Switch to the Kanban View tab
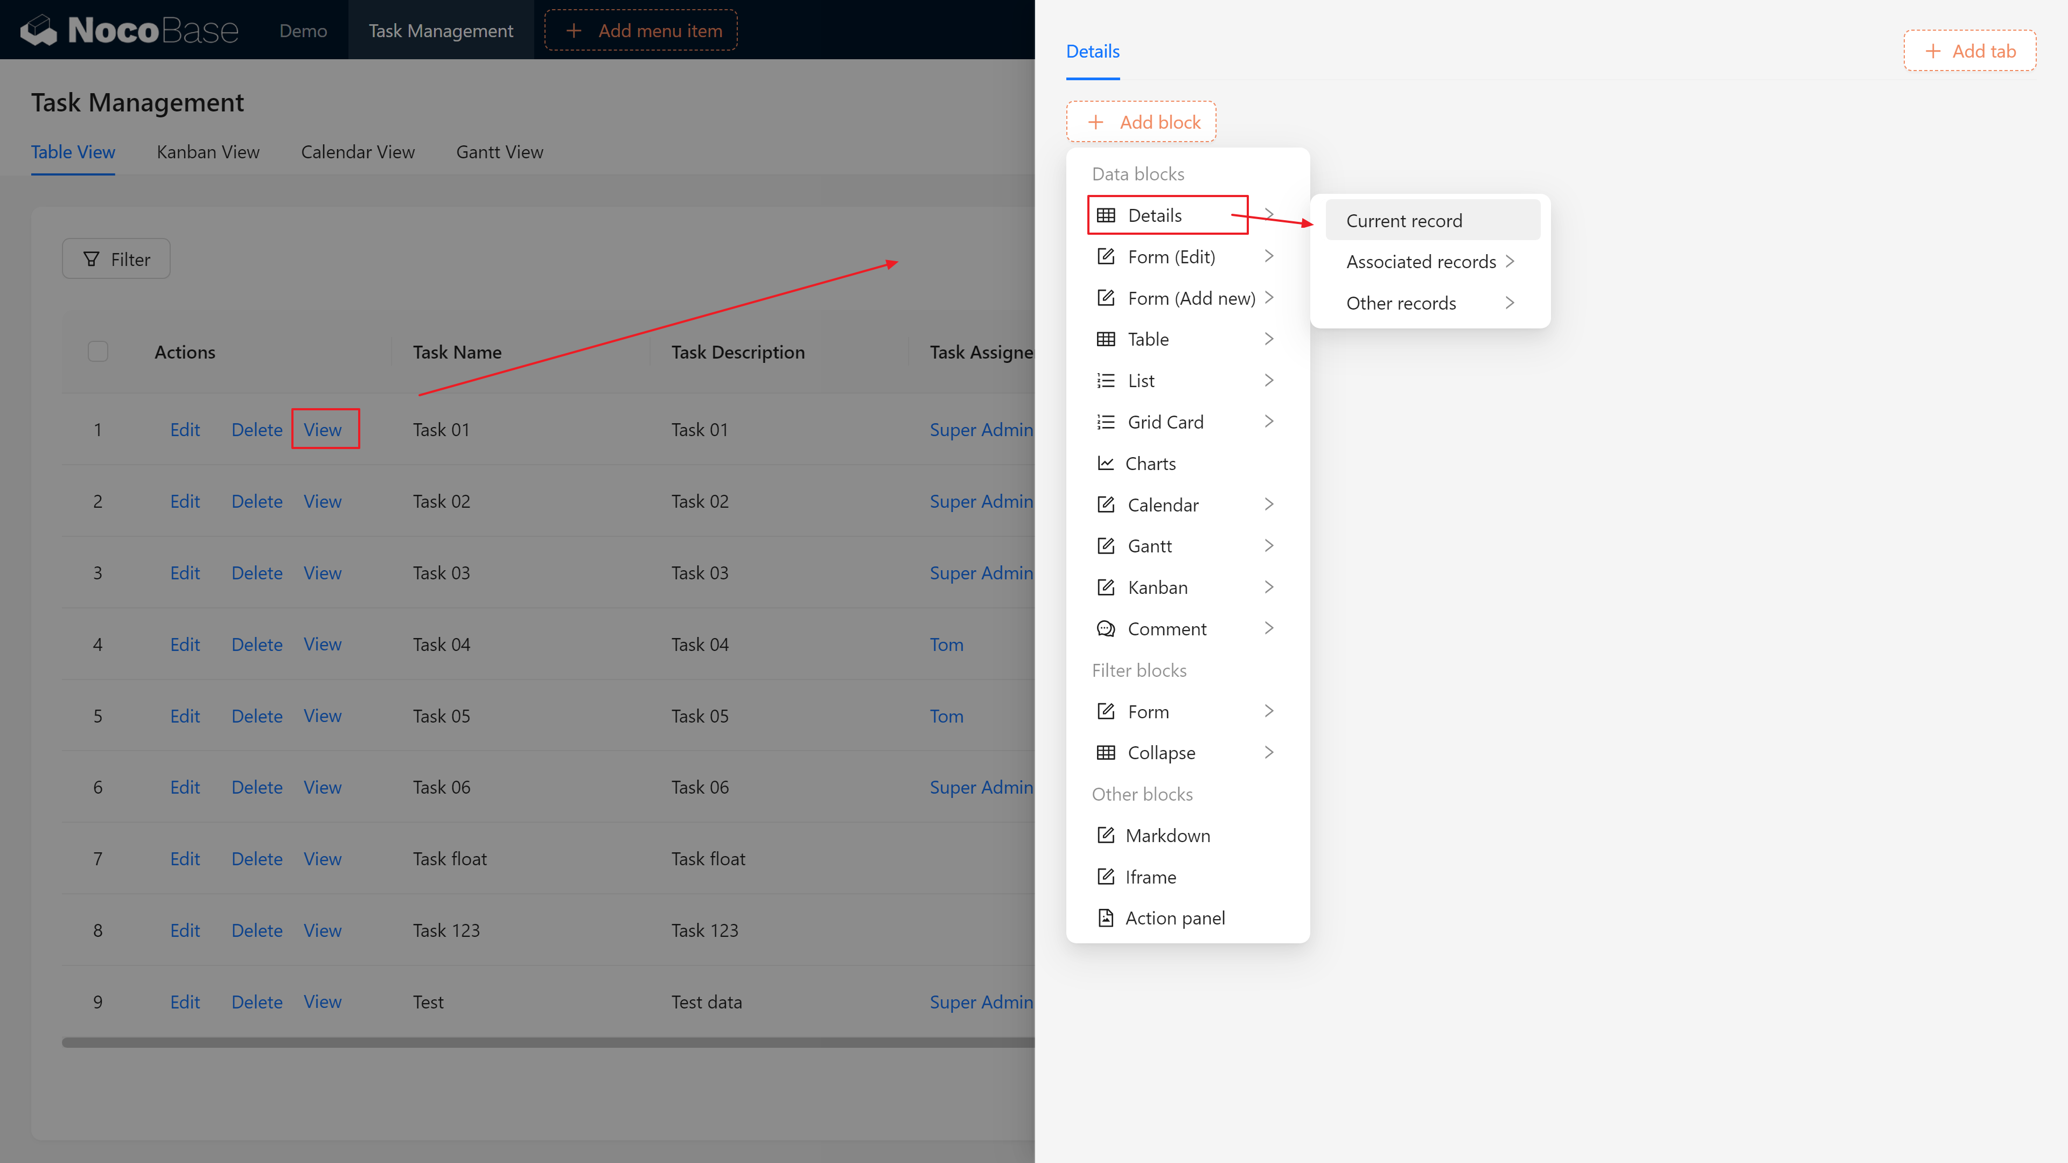 point(208,152)
